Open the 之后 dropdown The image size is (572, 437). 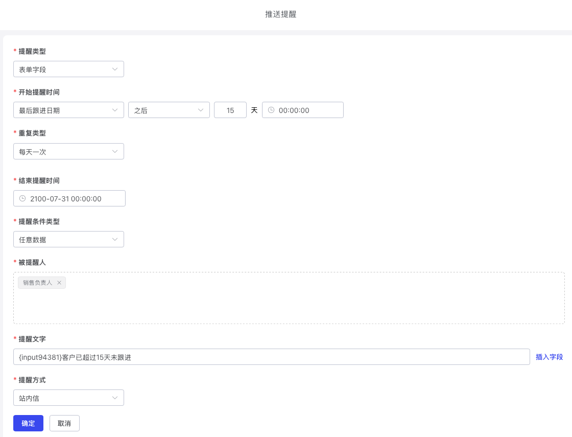pyautogui.click(x=169, y=110)
